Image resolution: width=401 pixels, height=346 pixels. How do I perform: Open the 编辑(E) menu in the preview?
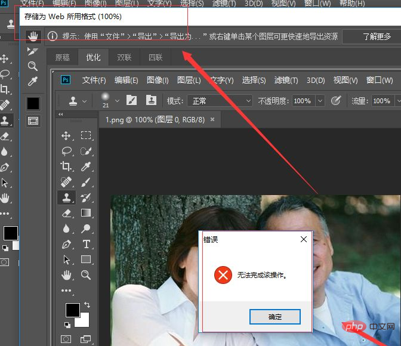126,81
